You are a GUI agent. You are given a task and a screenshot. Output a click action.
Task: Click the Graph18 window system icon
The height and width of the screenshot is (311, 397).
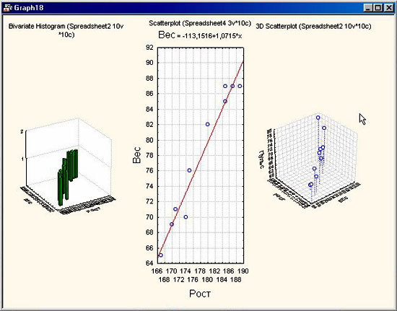8,8
